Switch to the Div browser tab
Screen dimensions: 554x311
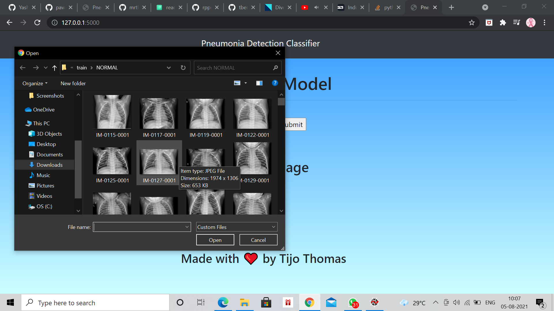pyautogui.click(x=278, y=7)
